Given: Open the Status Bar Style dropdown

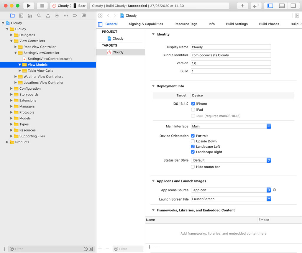Looking at the screenshot, I should pos(268,160).
